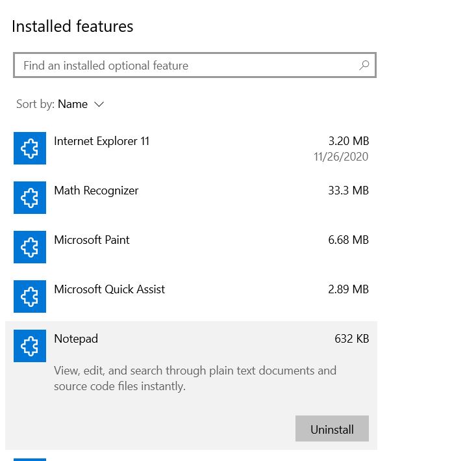Select the Microsoft Paint entry

point(191,247)
